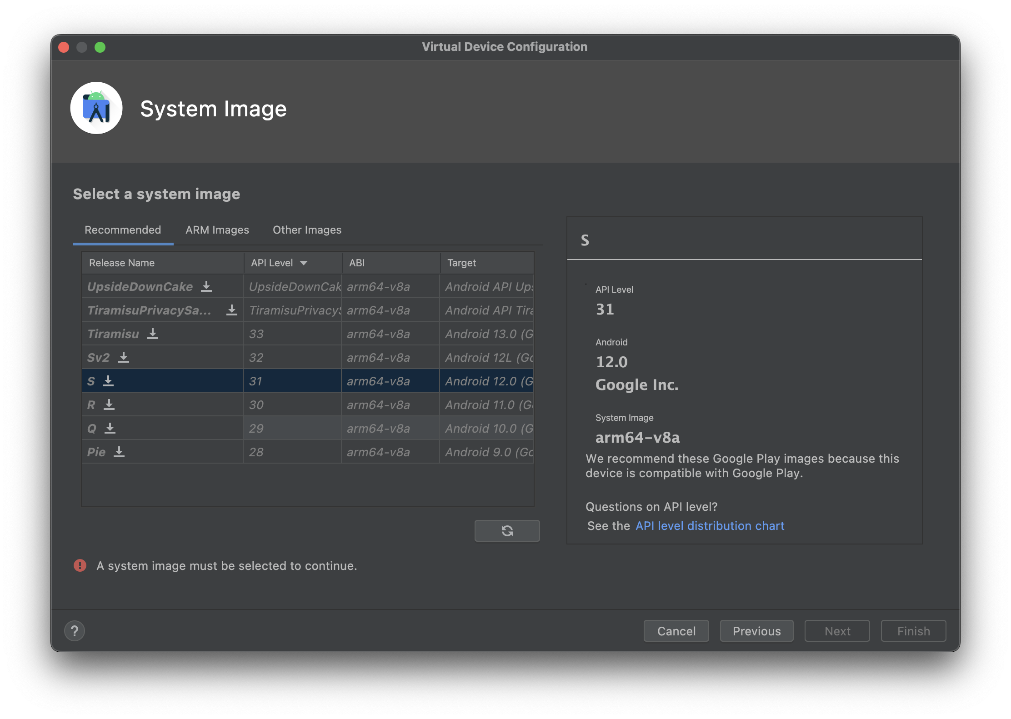Viewport: 1011px width, 719px height.
Task: Click API level cell 32
Action: click(x=292, y=357)
